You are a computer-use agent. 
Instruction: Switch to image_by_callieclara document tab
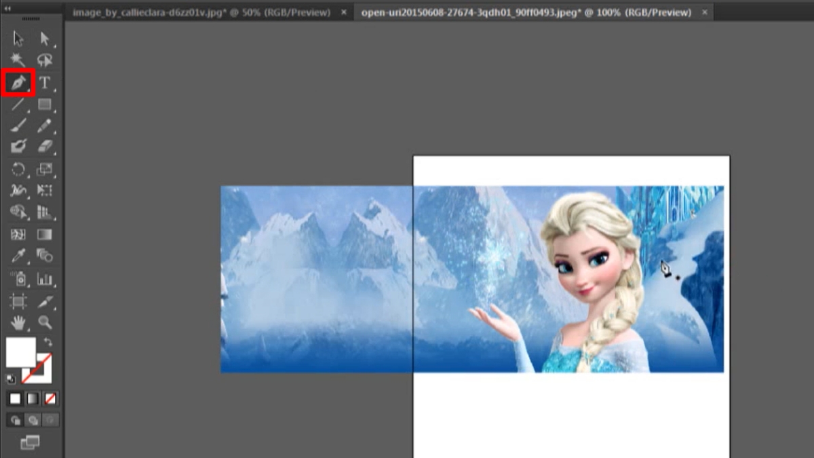click(x=201, y=12)
